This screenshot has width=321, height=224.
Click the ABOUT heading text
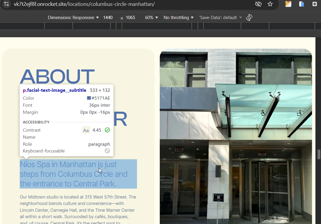click(57, 76)
